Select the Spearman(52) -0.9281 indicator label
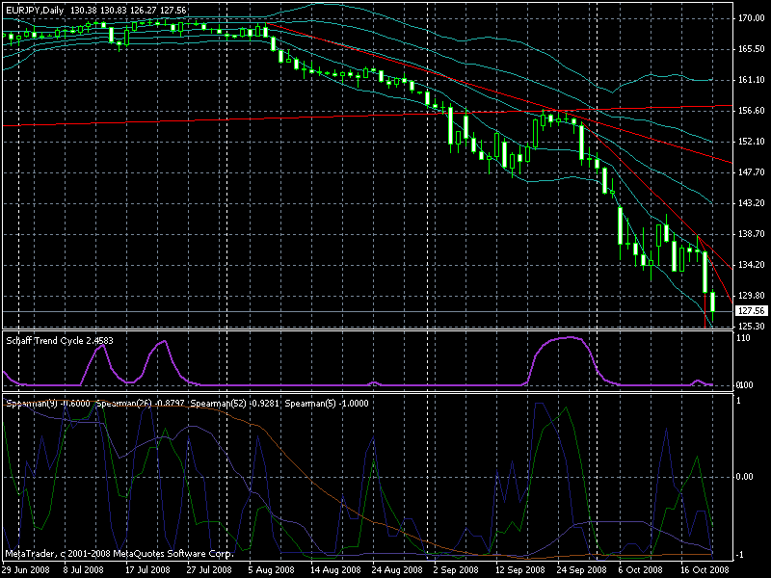The width and height of the screenshot is (771, 578). 234,404
